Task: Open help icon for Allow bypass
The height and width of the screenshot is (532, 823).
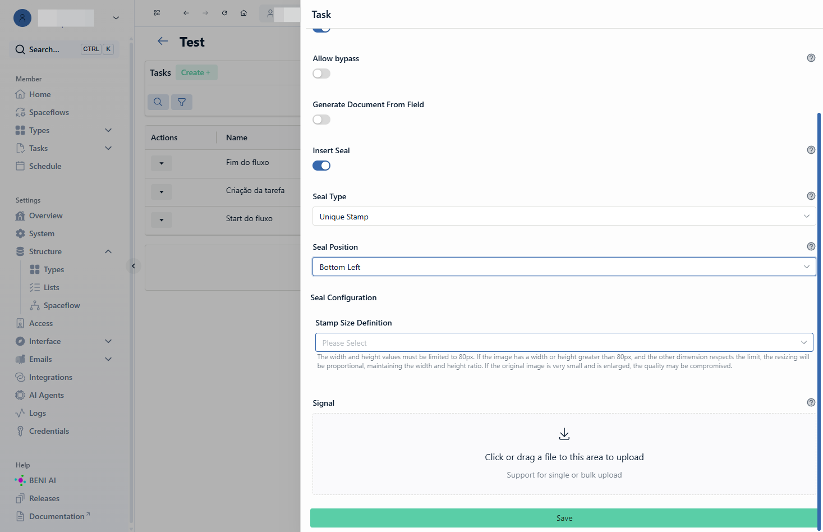Action: [x=811, y=58]
